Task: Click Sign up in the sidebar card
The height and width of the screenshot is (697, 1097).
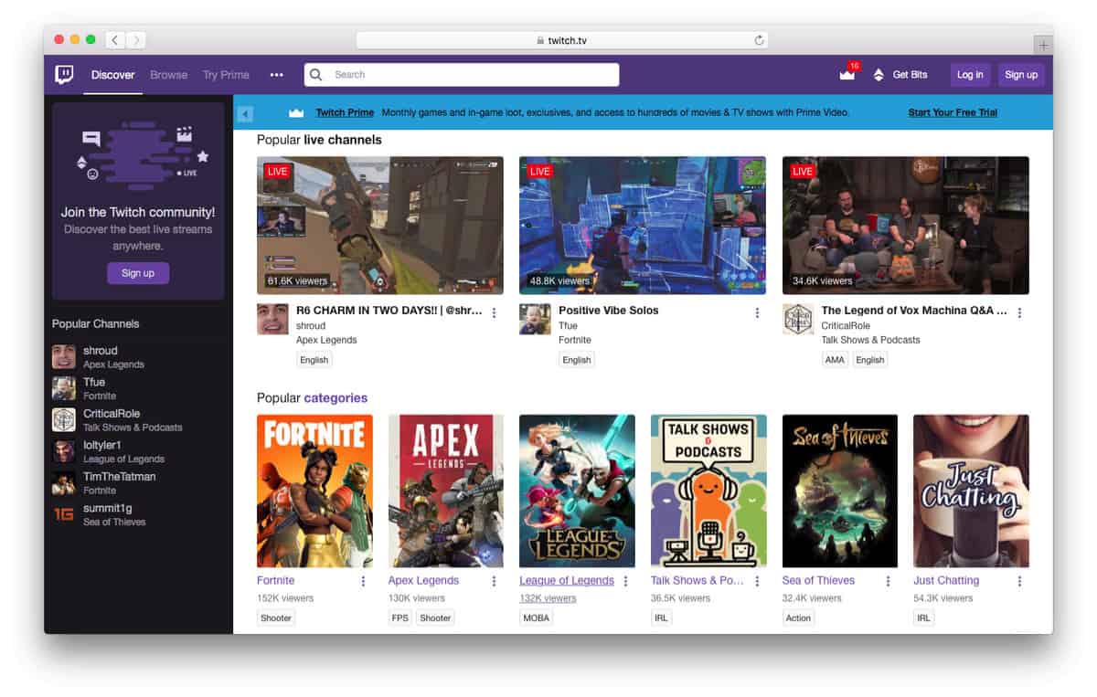Action: point(138,273)
